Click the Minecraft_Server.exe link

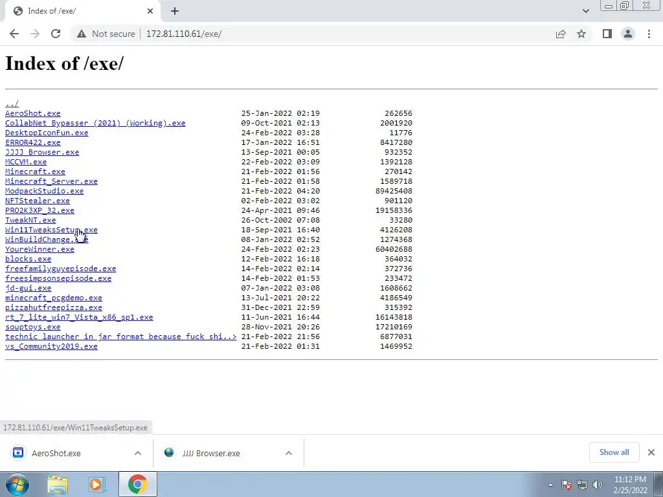[x=51, y=181]
